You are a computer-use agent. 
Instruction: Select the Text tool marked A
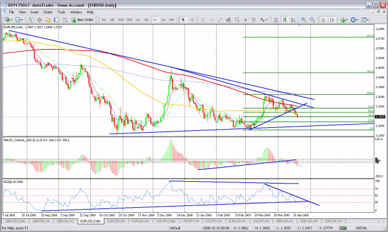245,20
